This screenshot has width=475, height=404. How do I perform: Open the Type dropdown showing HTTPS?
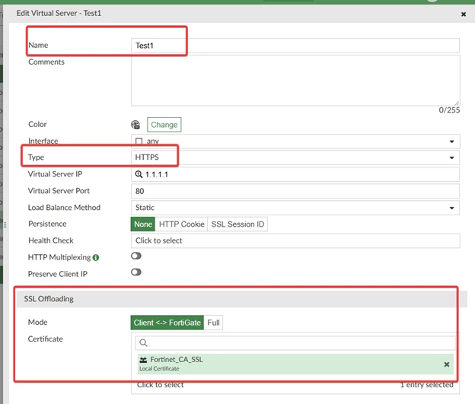pyautogui.click(x=295, y=157)
